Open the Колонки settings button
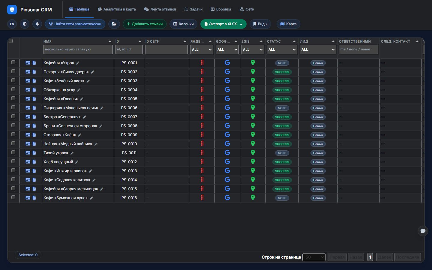 click(x=183, y=24)
